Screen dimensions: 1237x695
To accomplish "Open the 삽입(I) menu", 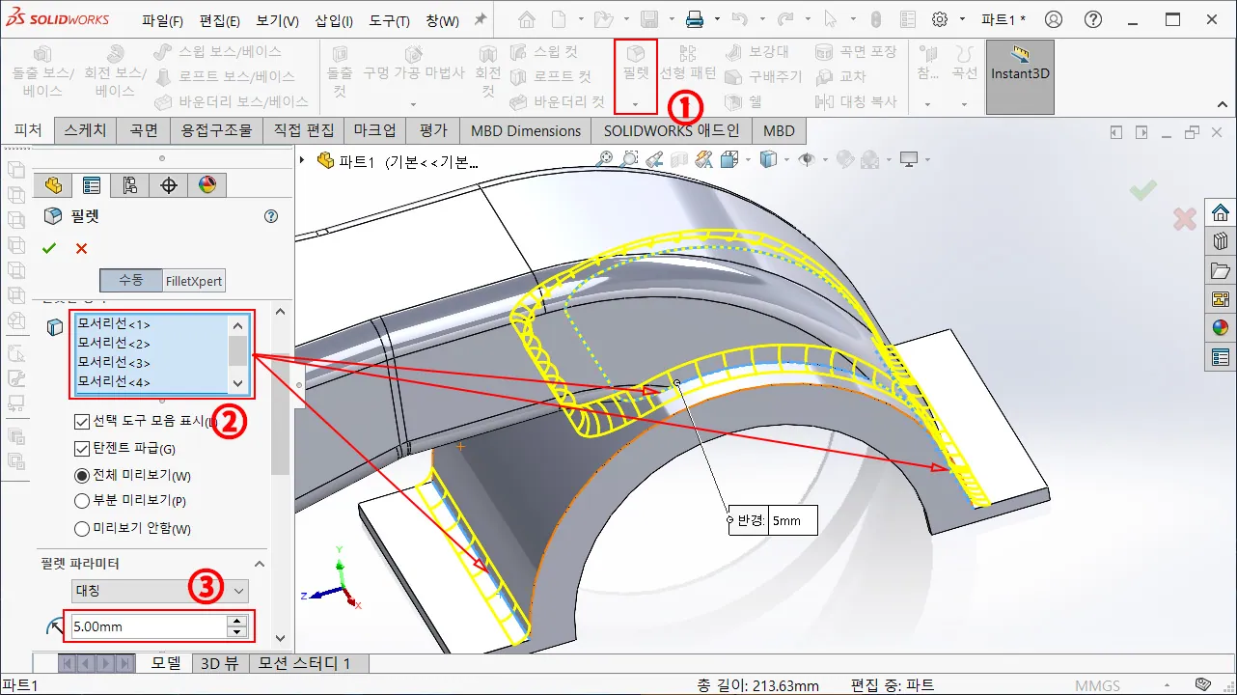I will [334, 20].
